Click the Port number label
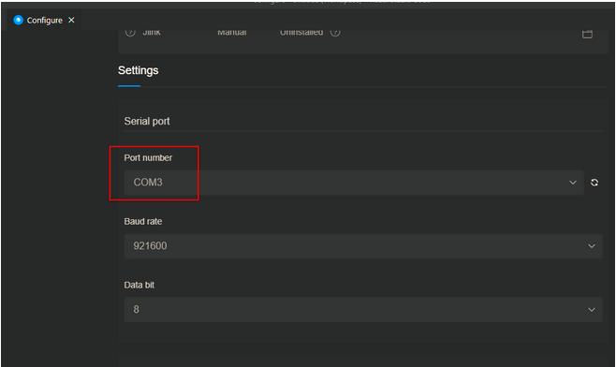The height and width of the screenshot is (367, 616). click(x=148, y=157)
